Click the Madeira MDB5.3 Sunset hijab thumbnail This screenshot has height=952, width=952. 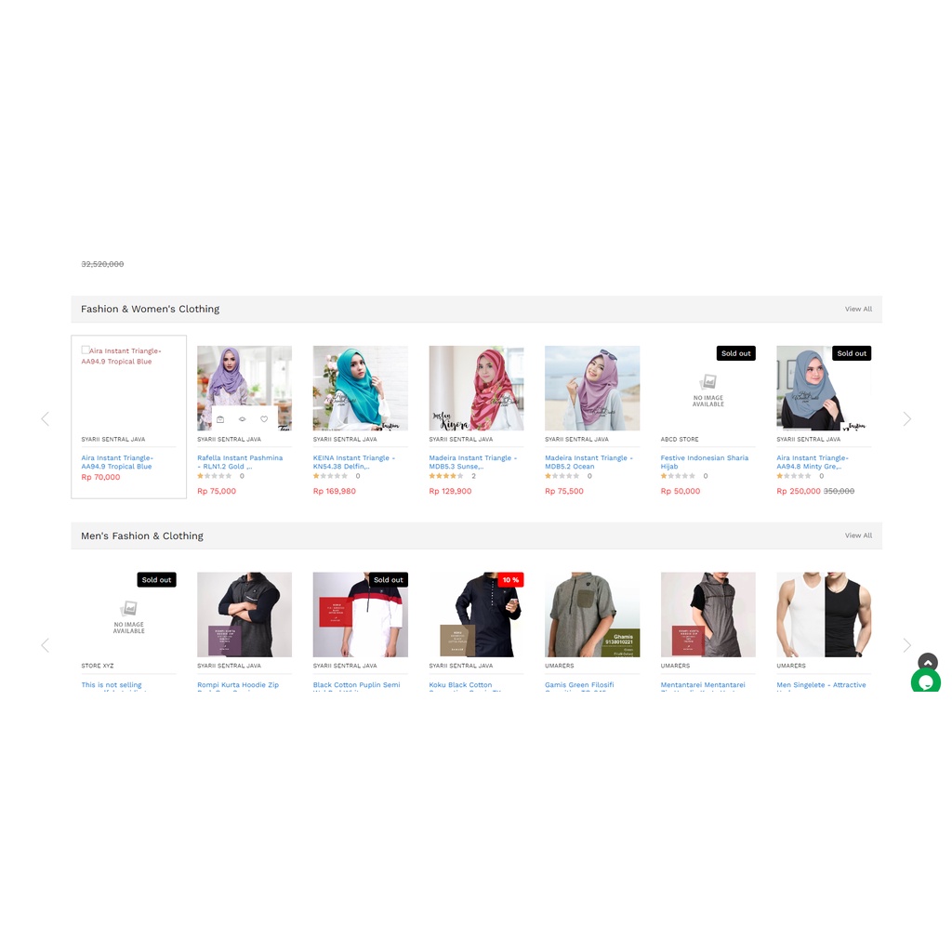(476, 388)
